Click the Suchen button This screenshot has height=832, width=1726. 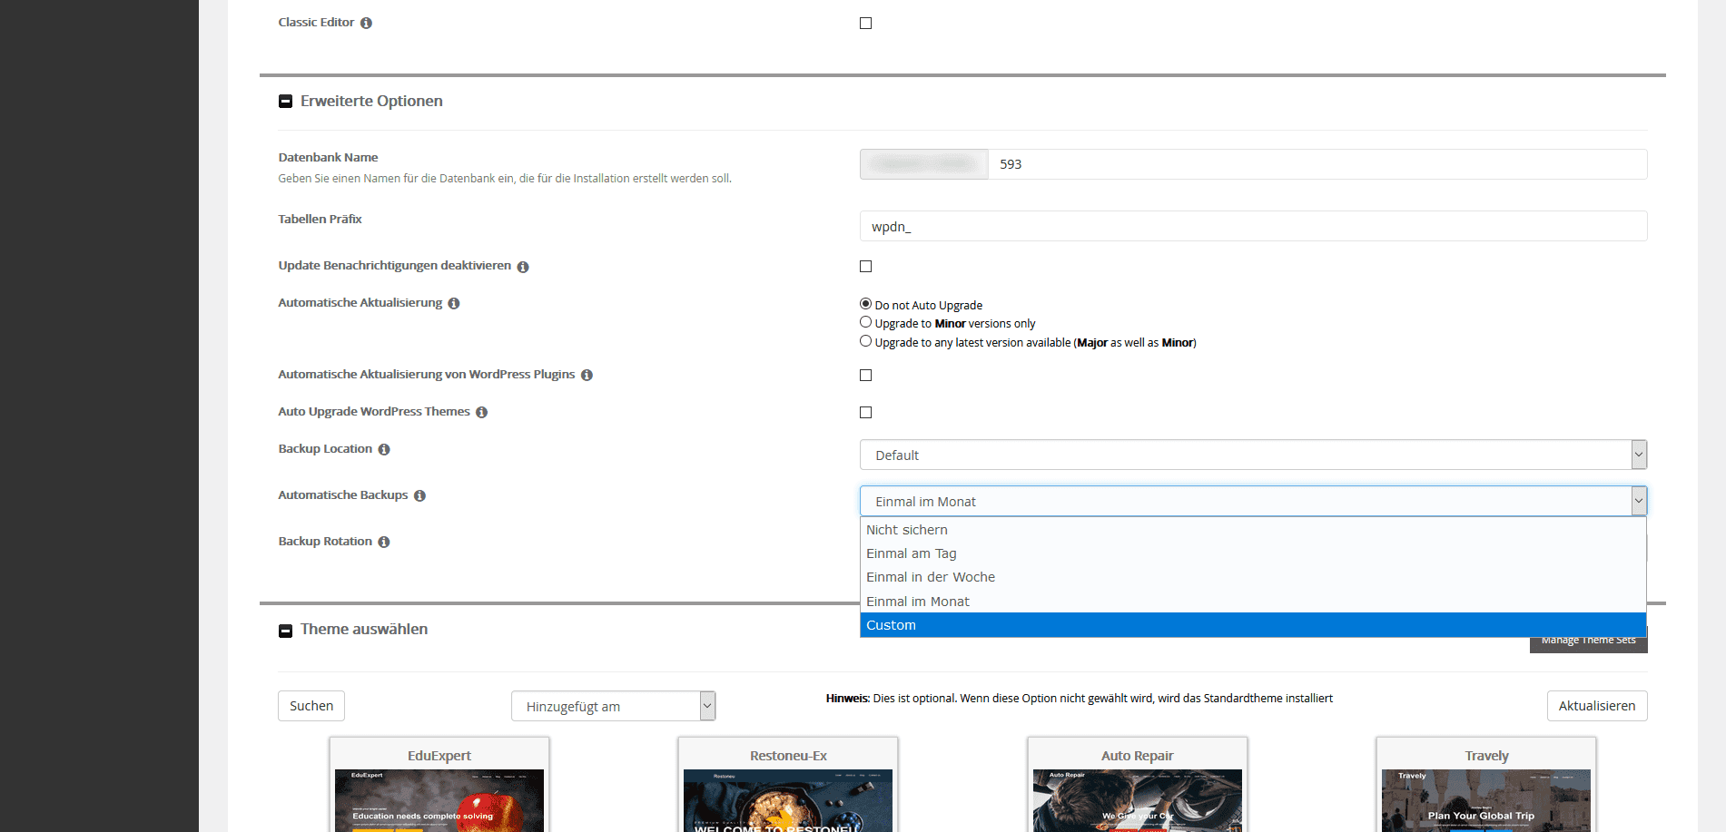point(311,706)
